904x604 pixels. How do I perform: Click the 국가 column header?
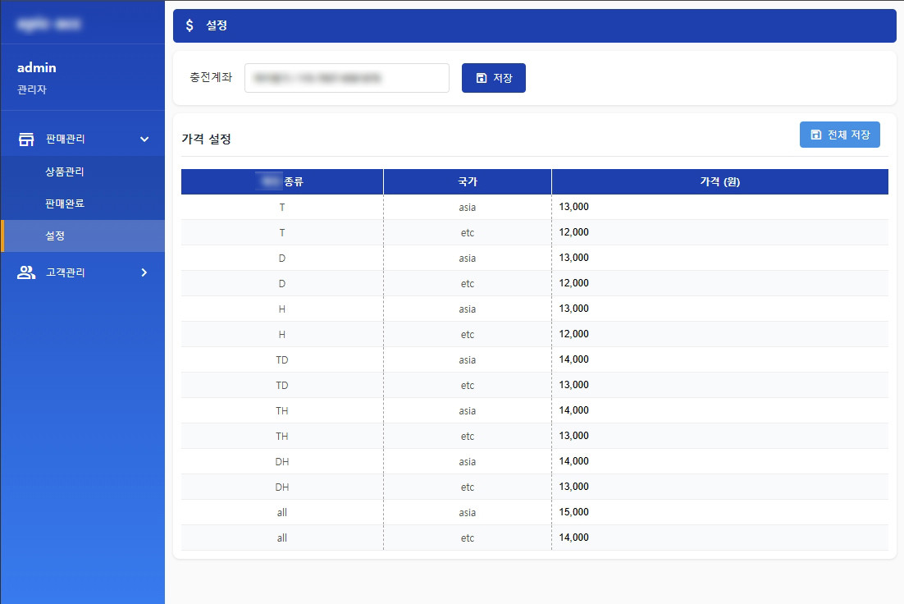(468, 181)
